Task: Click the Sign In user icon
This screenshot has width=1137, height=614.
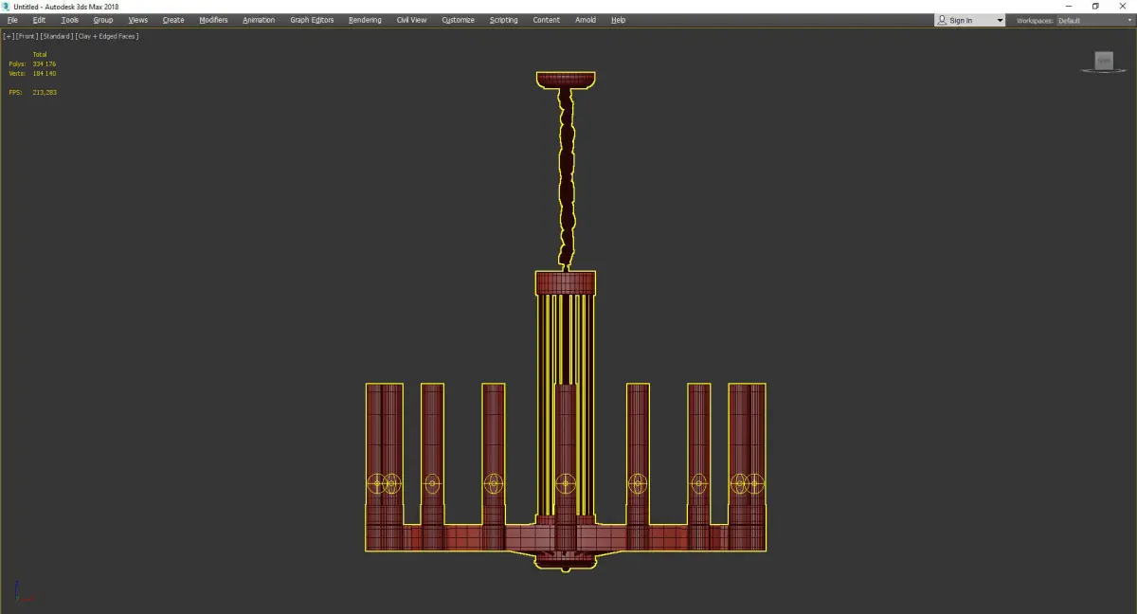Action: [942, 20]
